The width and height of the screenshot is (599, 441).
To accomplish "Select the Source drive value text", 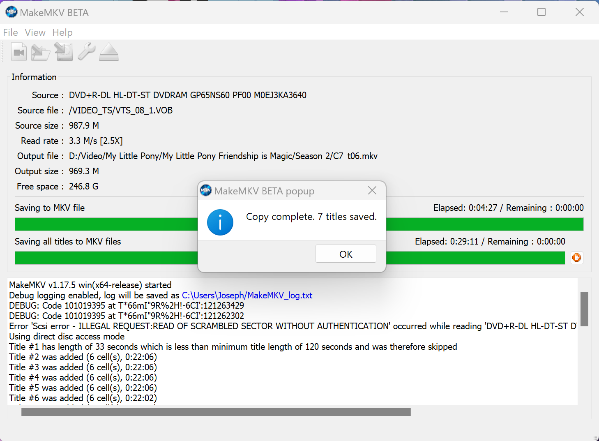I will (x=188, y=95).
